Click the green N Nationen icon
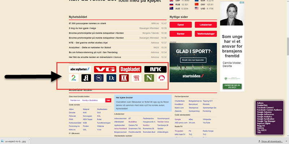 point(149,78)
